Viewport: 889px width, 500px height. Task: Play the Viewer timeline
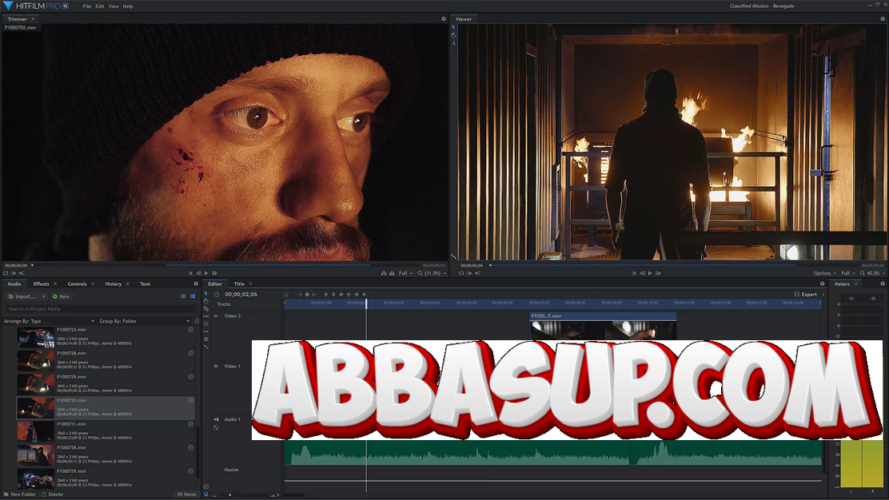pyautogui.click(x=650, y=273)
